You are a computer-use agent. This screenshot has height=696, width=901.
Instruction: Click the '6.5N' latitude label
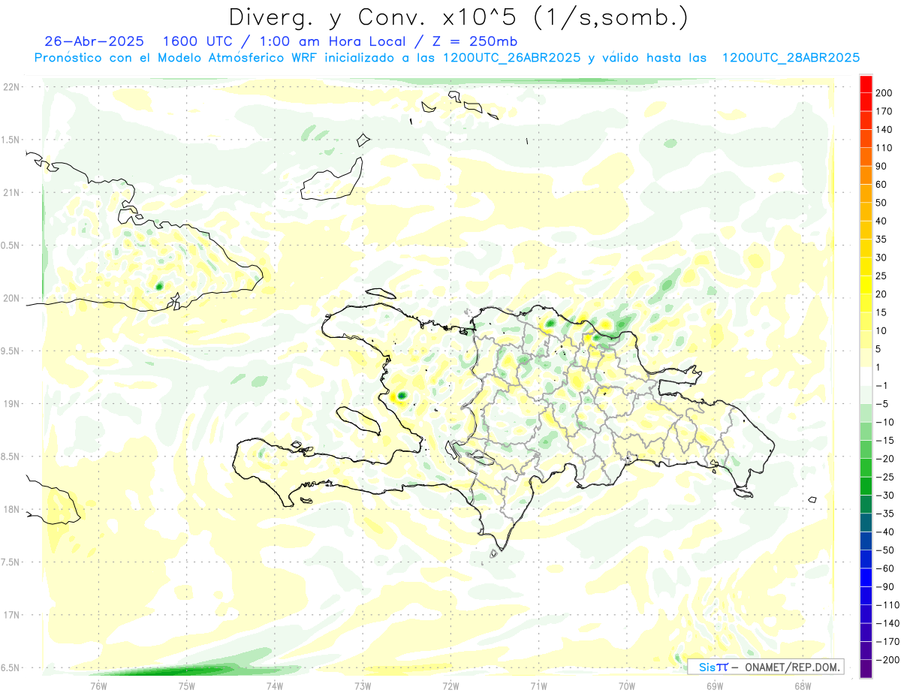pyautogui.click(x=11, y=667)
